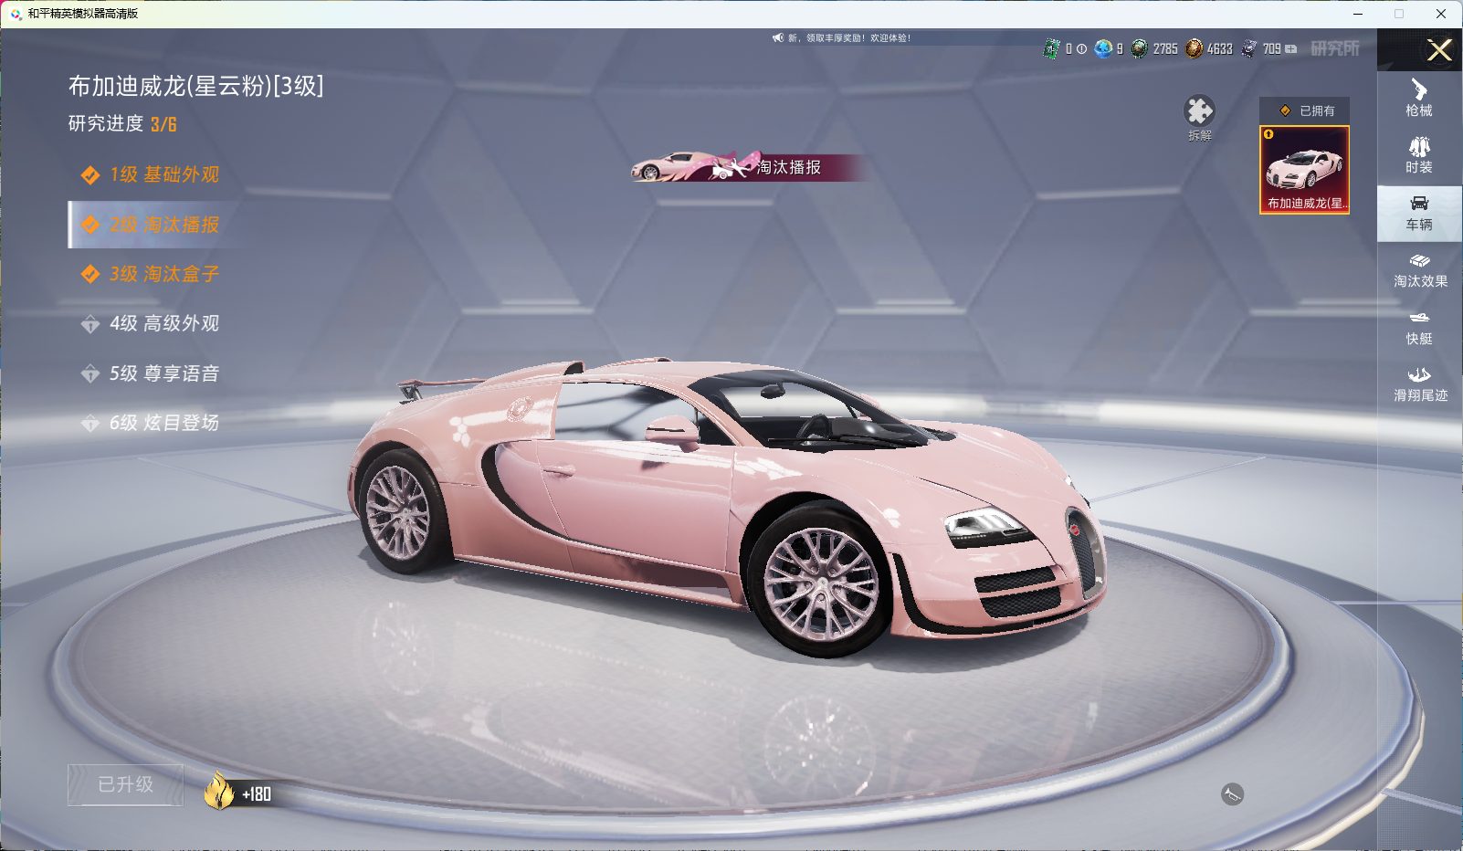This screenshot has width=1463, height=851.
Task: Click the 拆解 puzzle-piece icon
Action: (x=1199, y=112)
